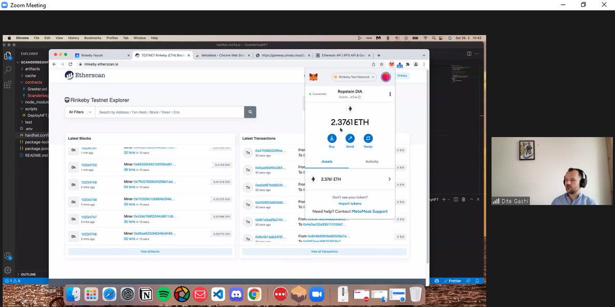615x307 pixels.
Task: Click View all blocks
Action: click(150, 252)
